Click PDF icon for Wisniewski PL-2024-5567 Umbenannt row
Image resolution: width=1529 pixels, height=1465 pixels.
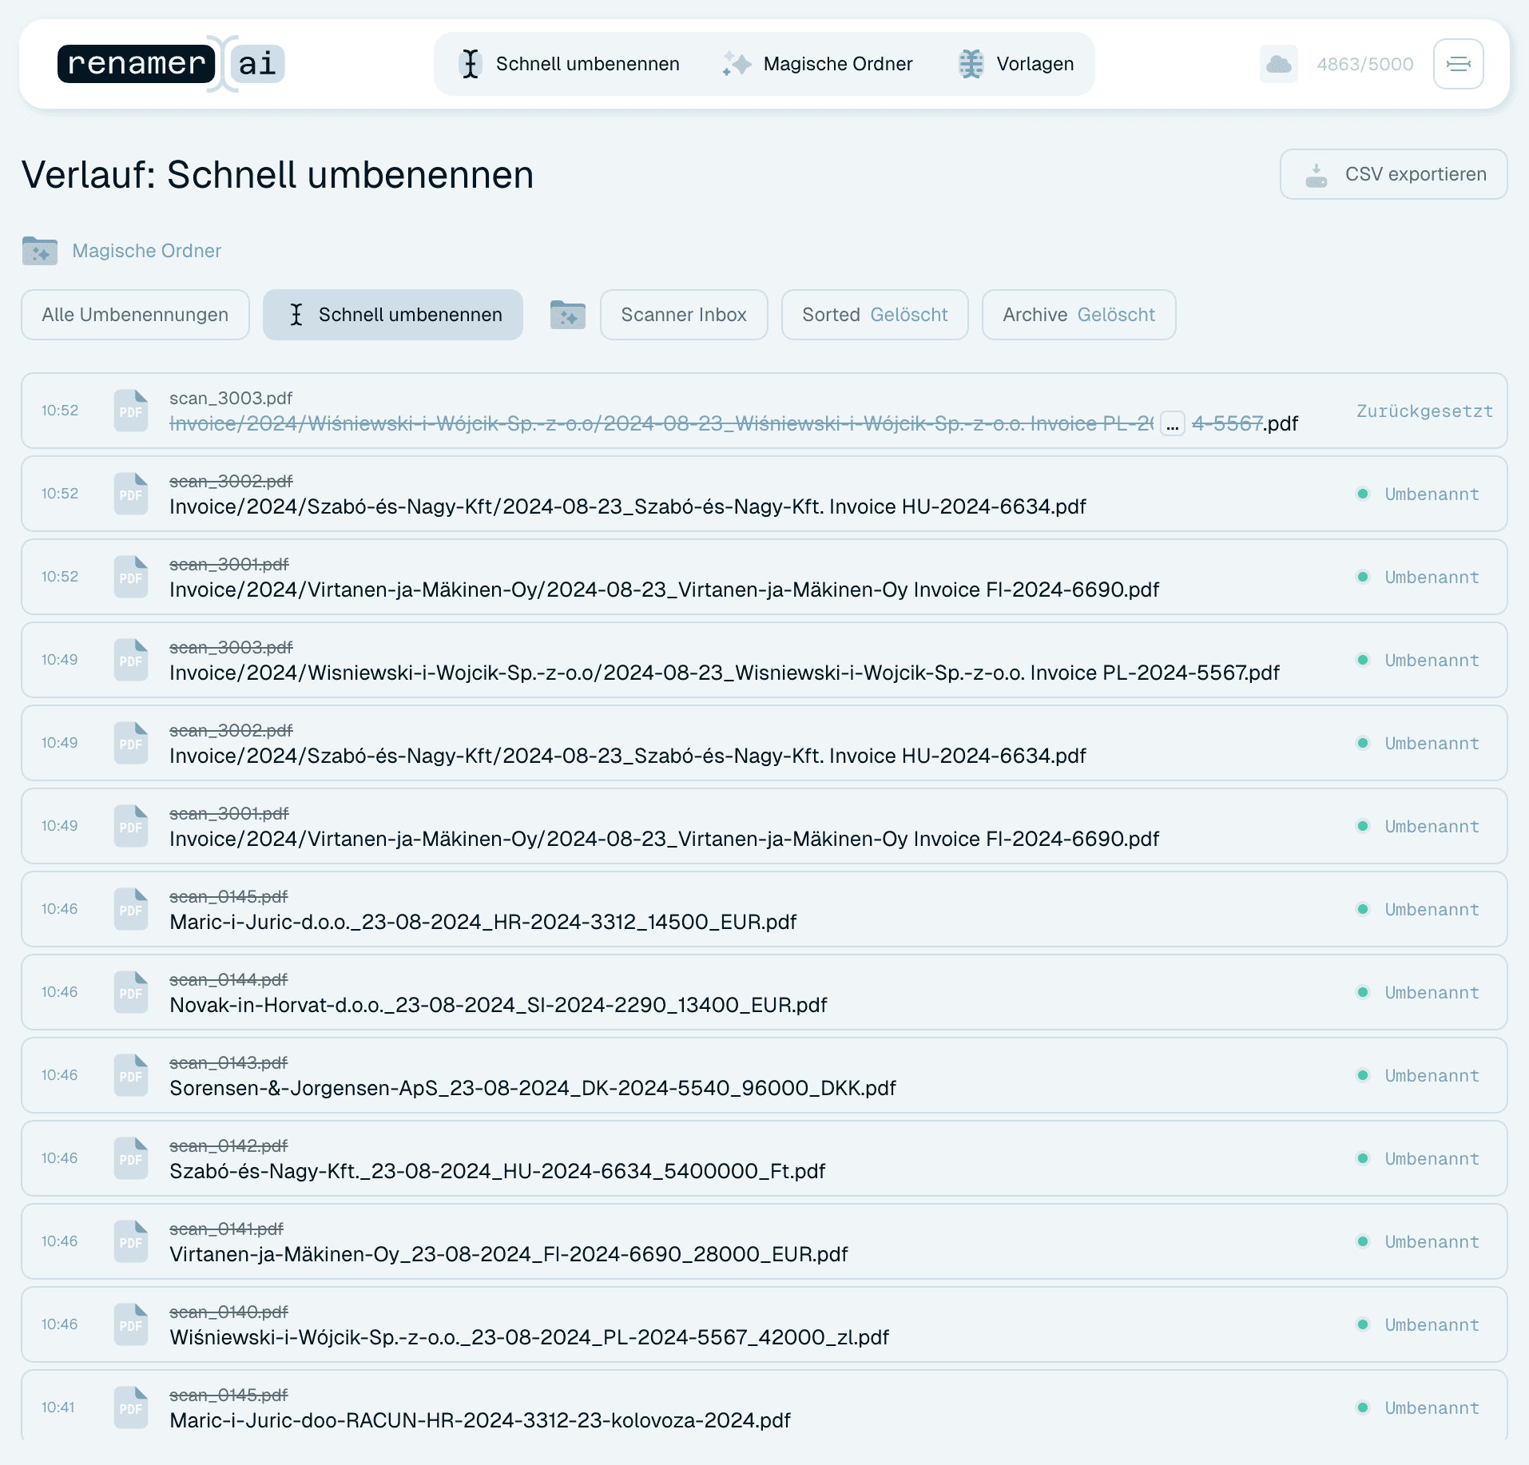[x=131, y=660]
